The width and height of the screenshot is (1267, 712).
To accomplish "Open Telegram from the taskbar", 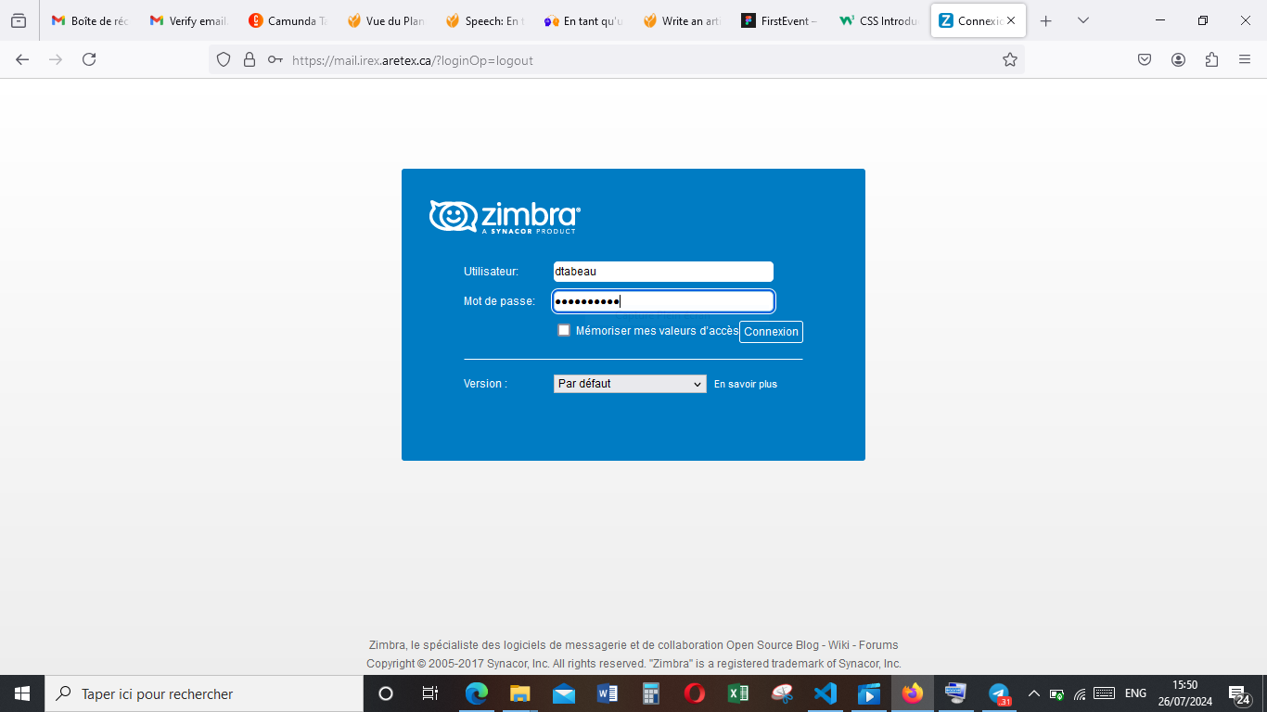I will (999, 693).
